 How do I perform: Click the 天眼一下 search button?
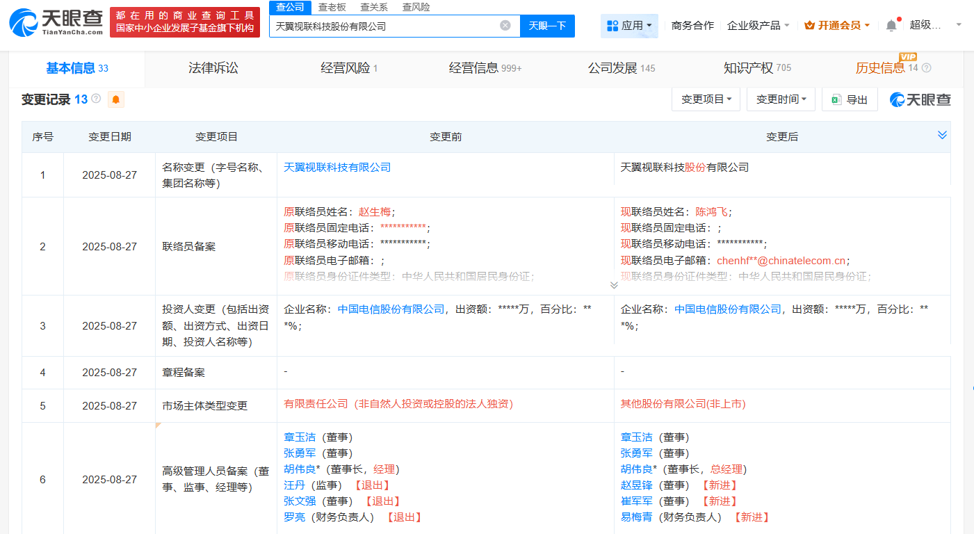click(547, 26)
